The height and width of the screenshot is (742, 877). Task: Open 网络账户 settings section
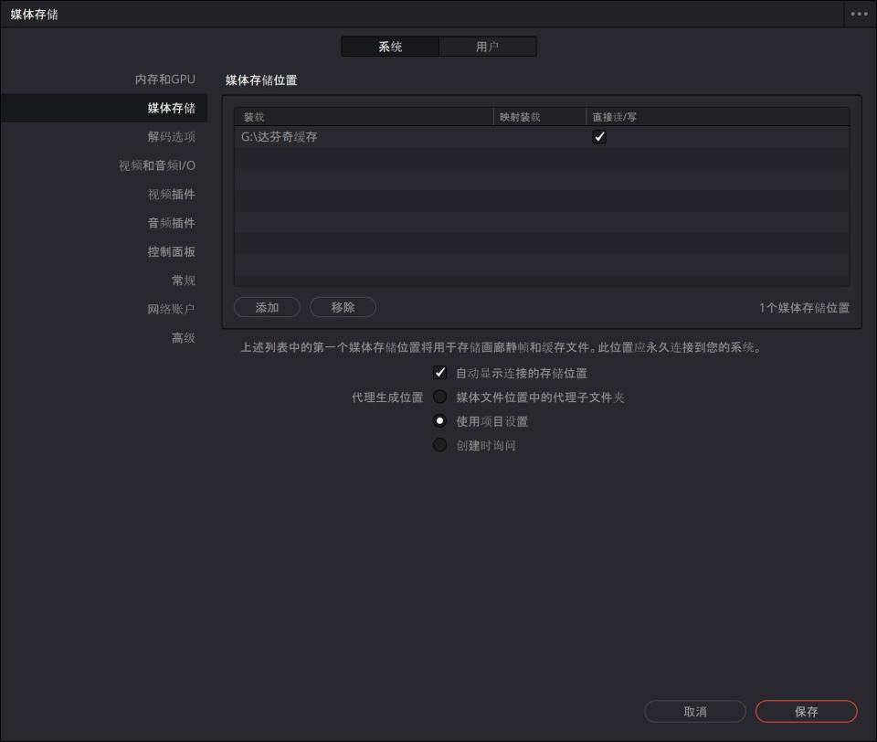[x=171, y=309]
